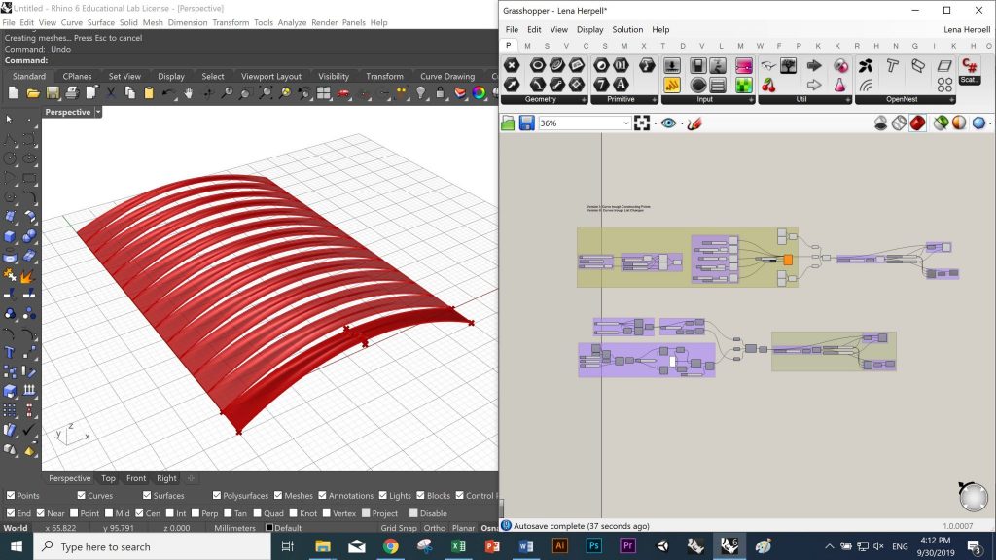The width and height of the screenshot is (996, 560).
Task: Open the Perspective viewport title dropdown arrow
Action: (x=98, y=112)
